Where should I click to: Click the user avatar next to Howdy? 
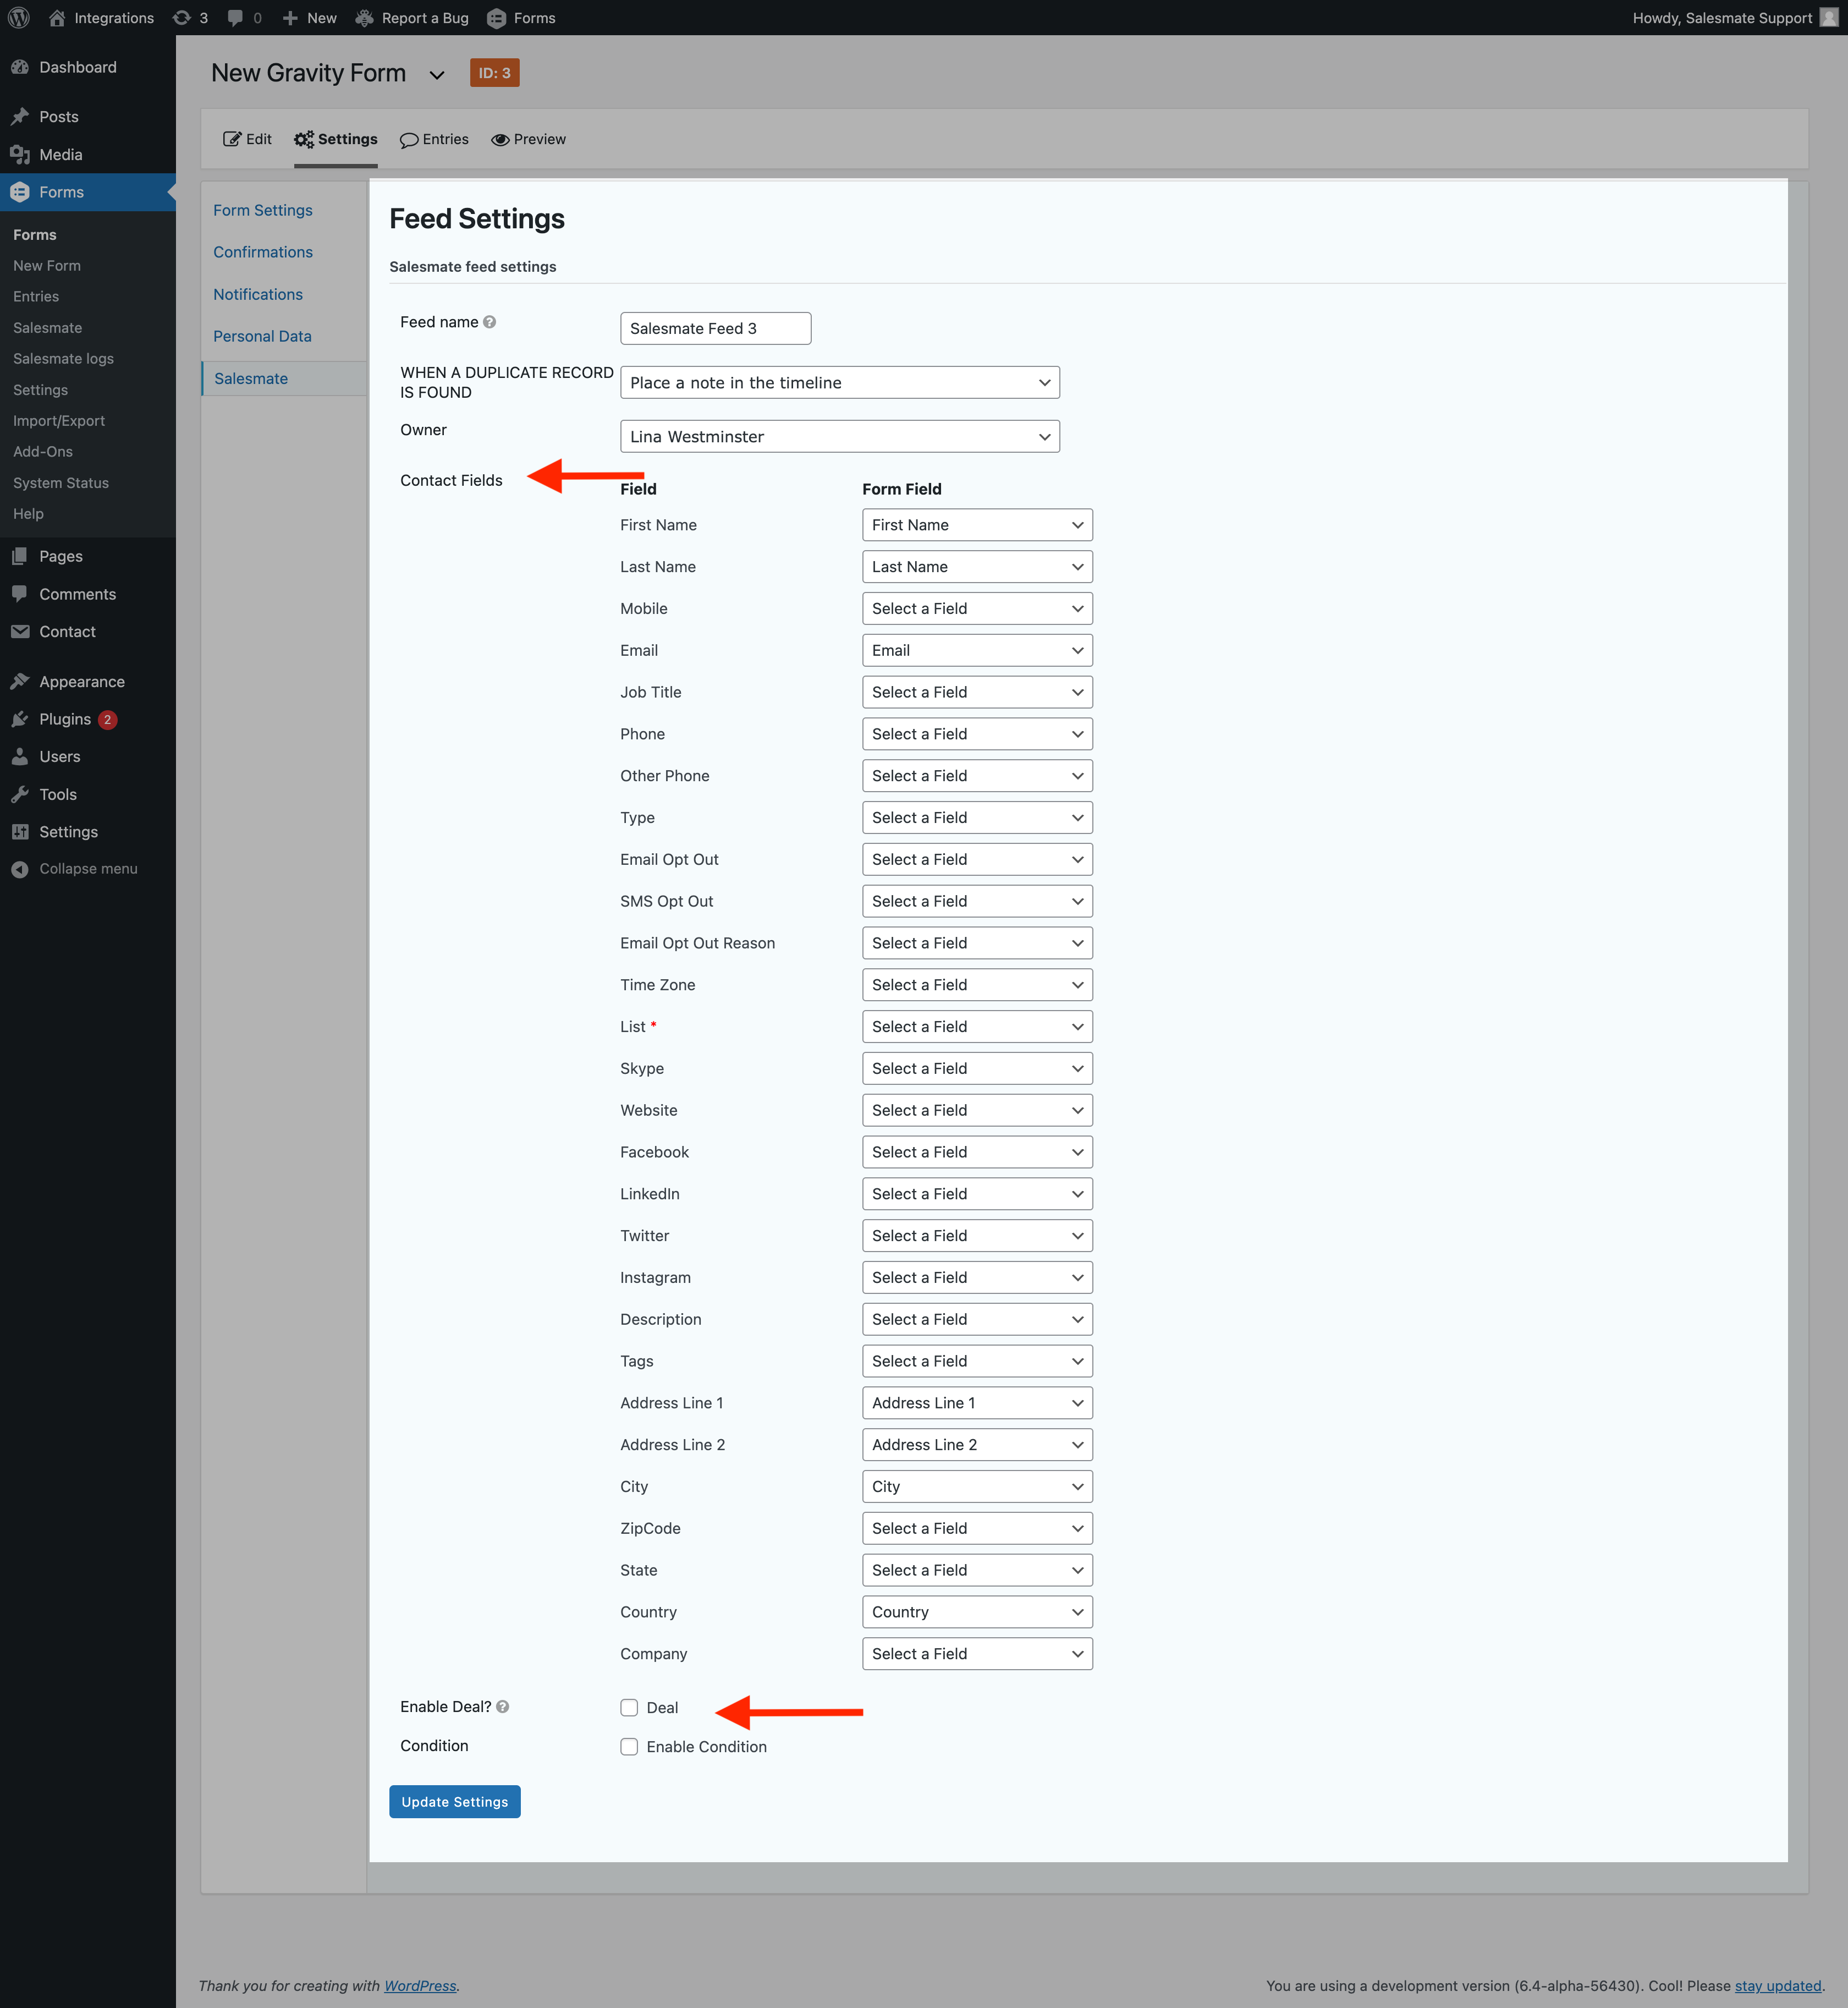1829,18
